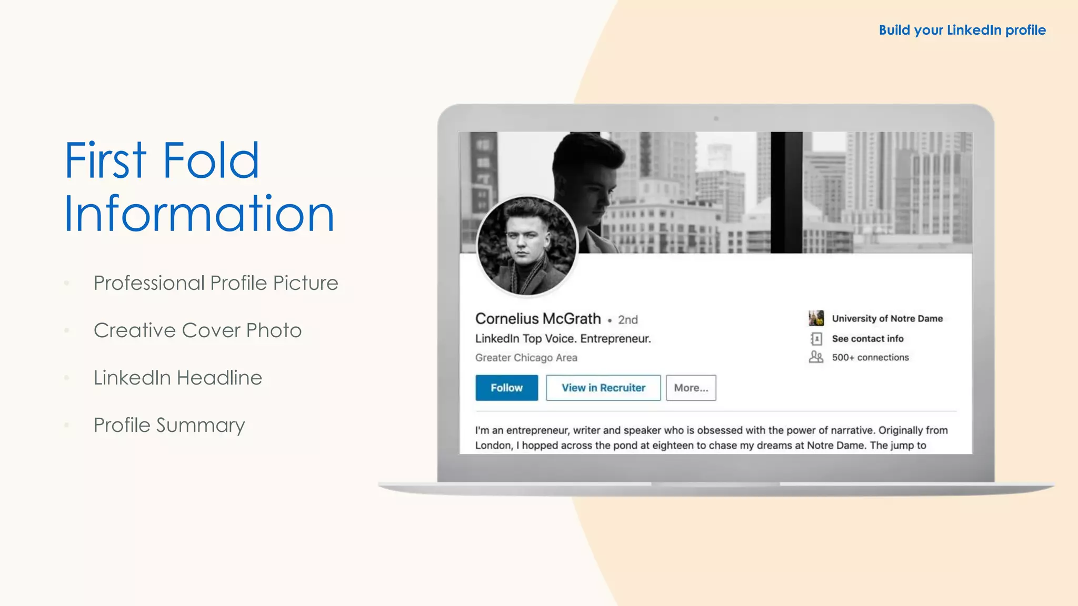Viewport: 1078px width, 606px height.
Task: Open the University of Notre Dame link
Action: tap(887, 318)
